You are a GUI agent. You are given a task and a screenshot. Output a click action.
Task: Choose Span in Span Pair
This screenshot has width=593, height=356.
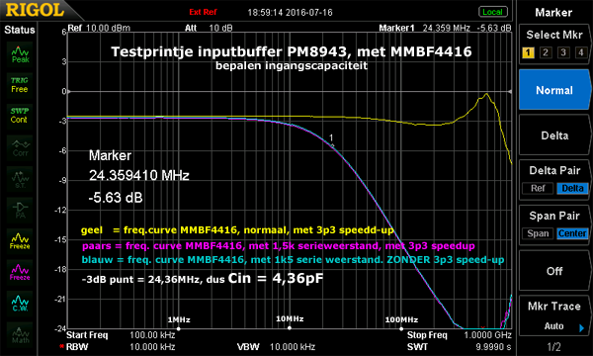coord(538,233)
